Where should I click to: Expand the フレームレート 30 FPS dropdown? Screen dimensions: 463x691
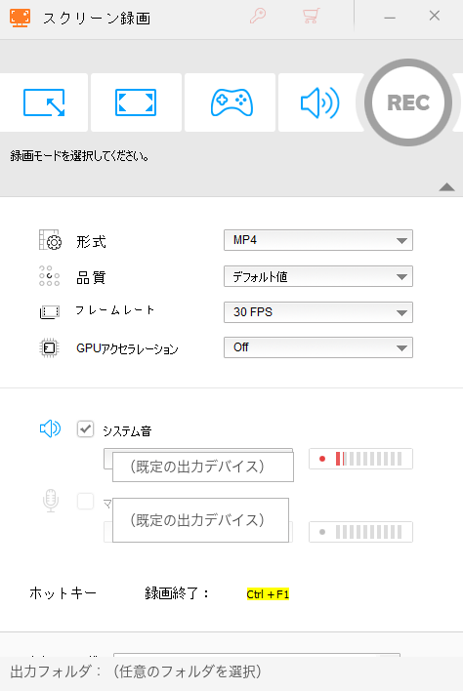tap(318, 312)
